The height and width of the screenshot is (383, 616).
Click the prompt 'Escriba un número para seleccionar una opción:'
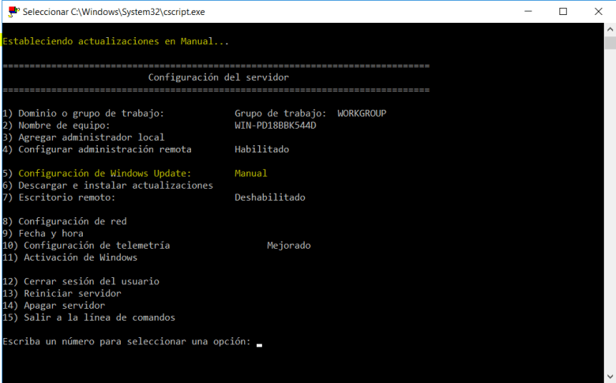[126, 342]
